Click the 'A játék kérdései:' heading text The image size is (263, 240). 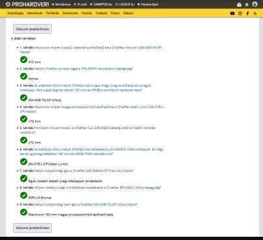pos(23,38)
